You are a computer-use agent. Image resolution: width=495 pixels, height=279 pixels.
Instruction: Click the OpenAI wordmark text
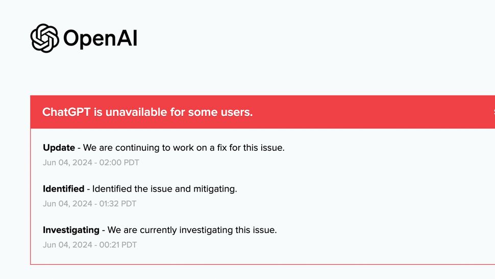point(100,39)
